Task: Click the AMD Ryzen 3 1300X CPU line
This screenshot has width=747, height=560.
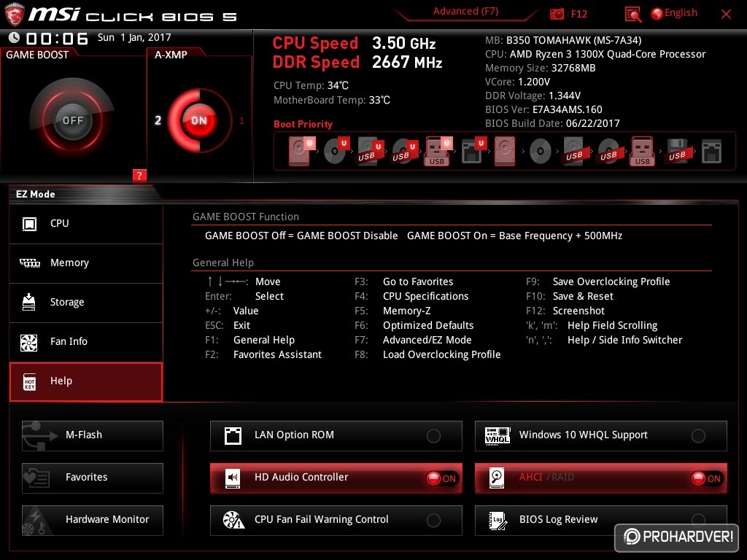Action: 595,54
